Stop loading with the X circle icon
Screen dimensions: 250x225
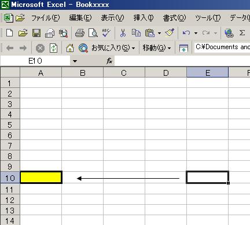40,48
